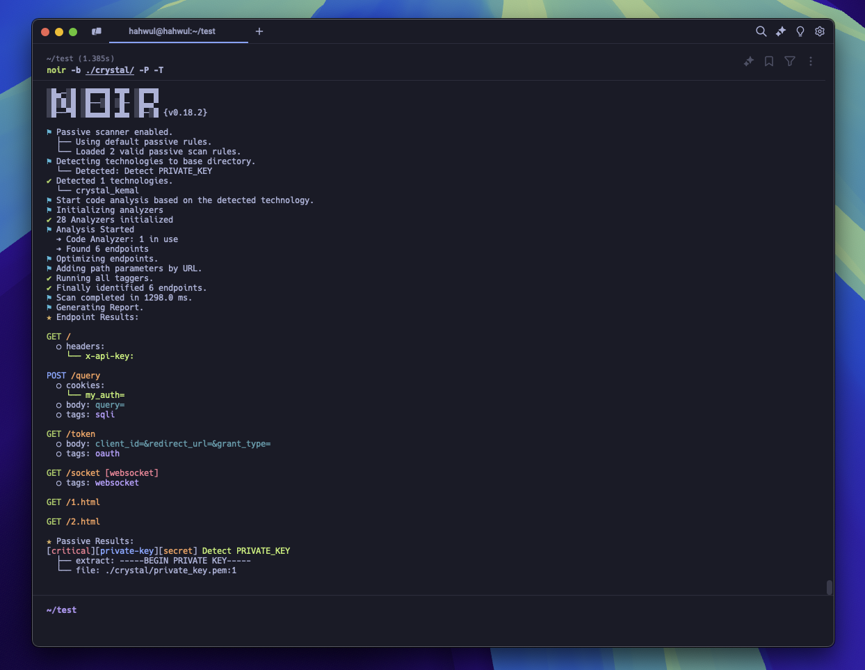The image size is (865, 670).
Task: Click the filter icon on the noir block
Action: click(789, 61)
